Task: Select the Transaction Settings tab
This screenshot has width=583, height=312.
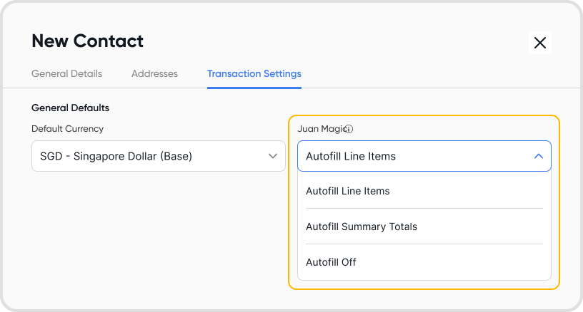Action: [x=254, y=73]
